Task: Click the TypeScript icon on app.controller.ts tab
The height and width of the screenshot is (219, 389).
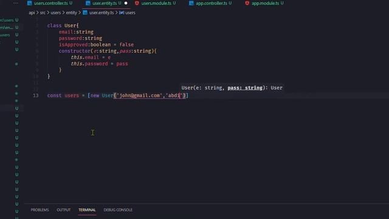Action: 191,3
